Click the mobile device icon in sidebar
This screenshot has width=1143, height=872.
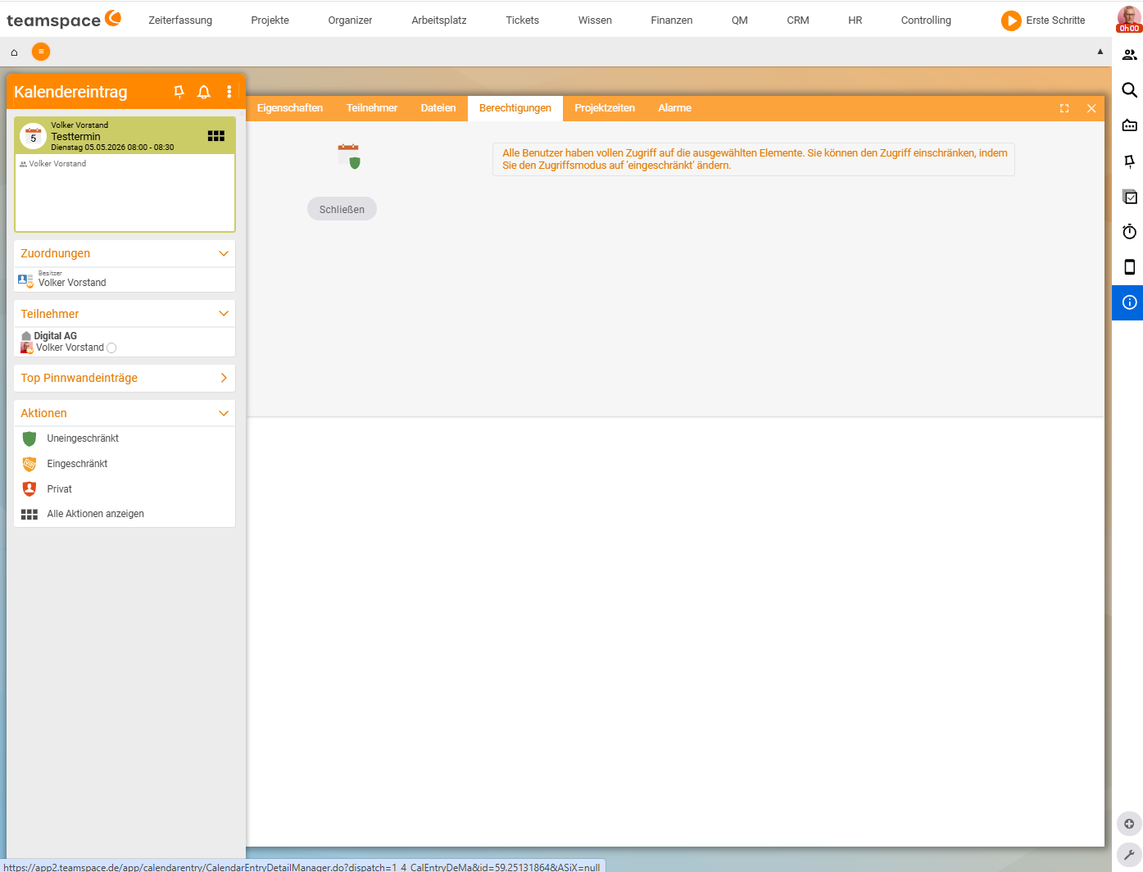(x=1129, y=267)
